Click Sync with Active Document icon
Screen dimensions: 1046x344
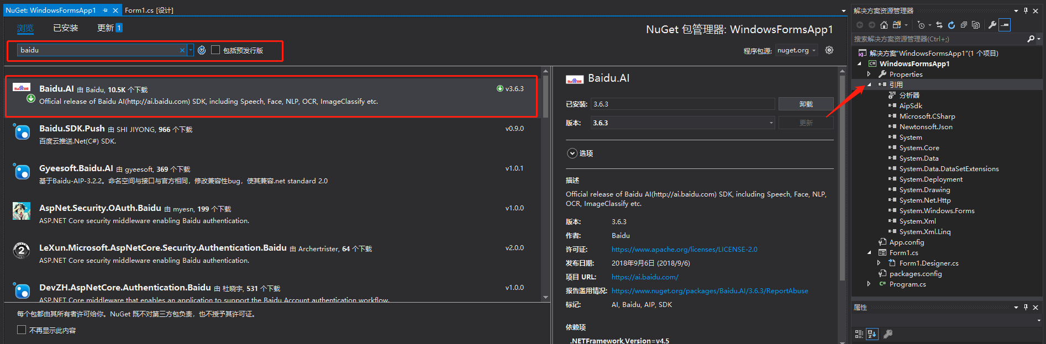point(939,25)
